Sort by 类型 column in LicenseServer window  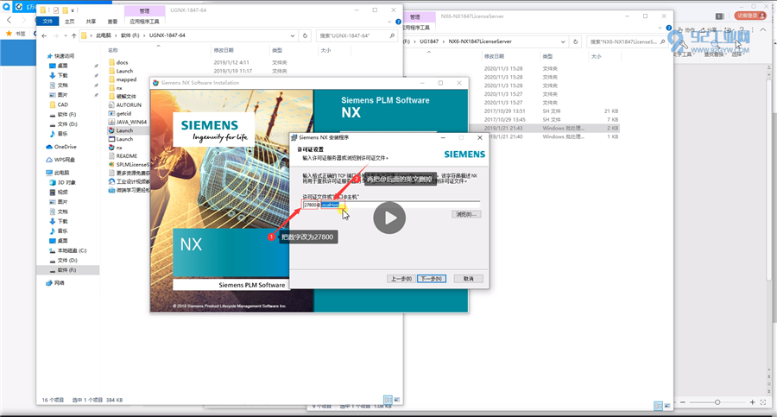[x=547, y=56]
